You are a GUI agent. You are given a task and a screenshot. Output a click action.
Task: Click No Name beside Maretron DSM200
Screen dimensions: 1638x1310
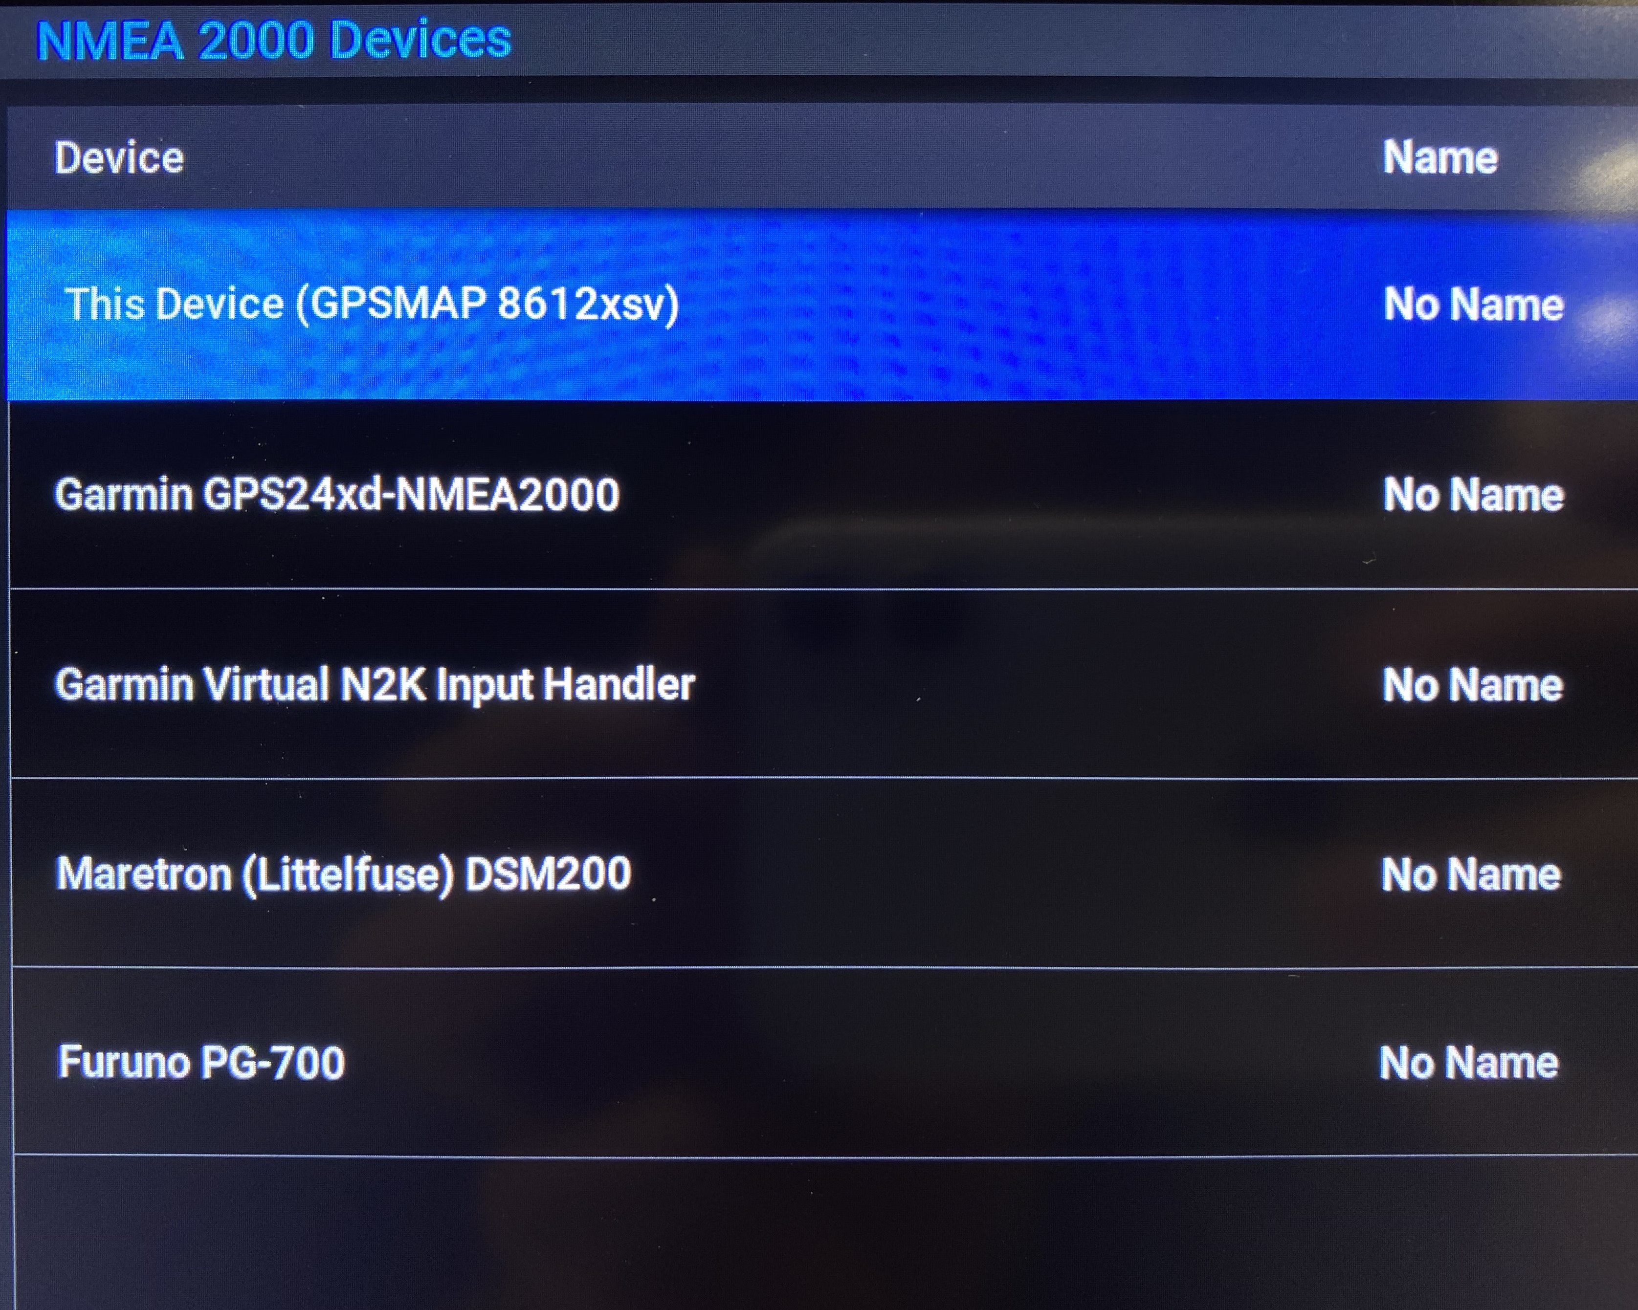coord(1471,873)
